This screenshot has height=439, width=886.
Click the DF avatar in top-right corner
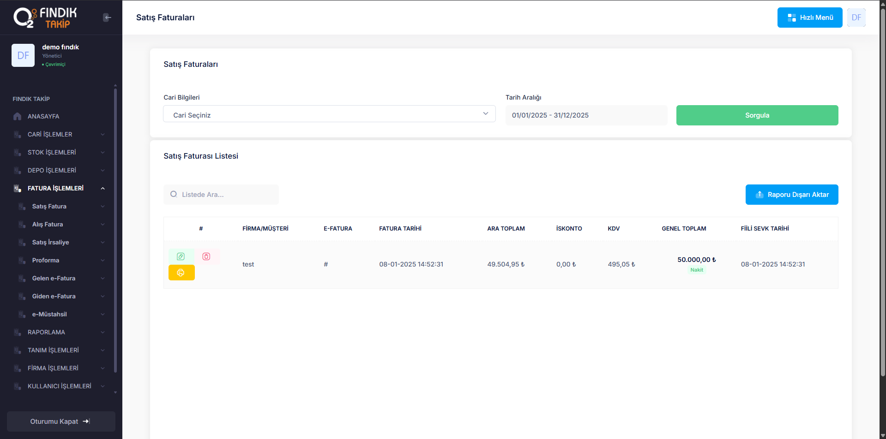point(856,18)
